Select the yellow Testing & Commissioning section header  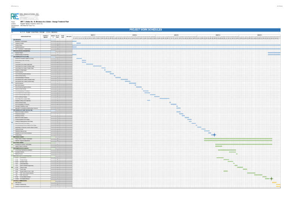(34, 181)
